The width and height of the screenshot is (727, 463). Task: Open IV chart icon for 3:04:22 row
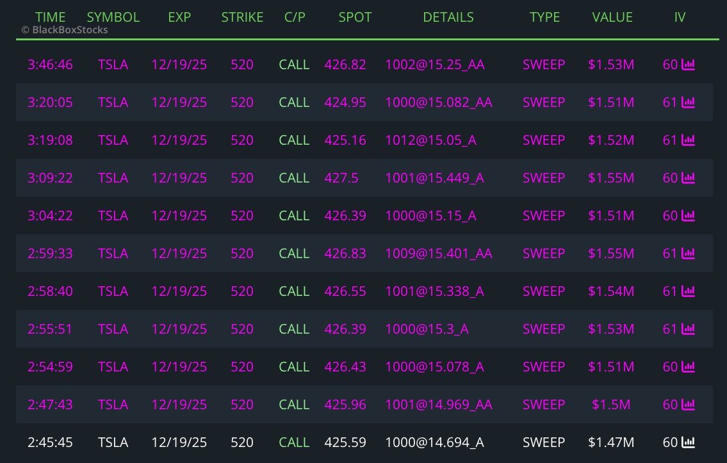click(688, 216)
